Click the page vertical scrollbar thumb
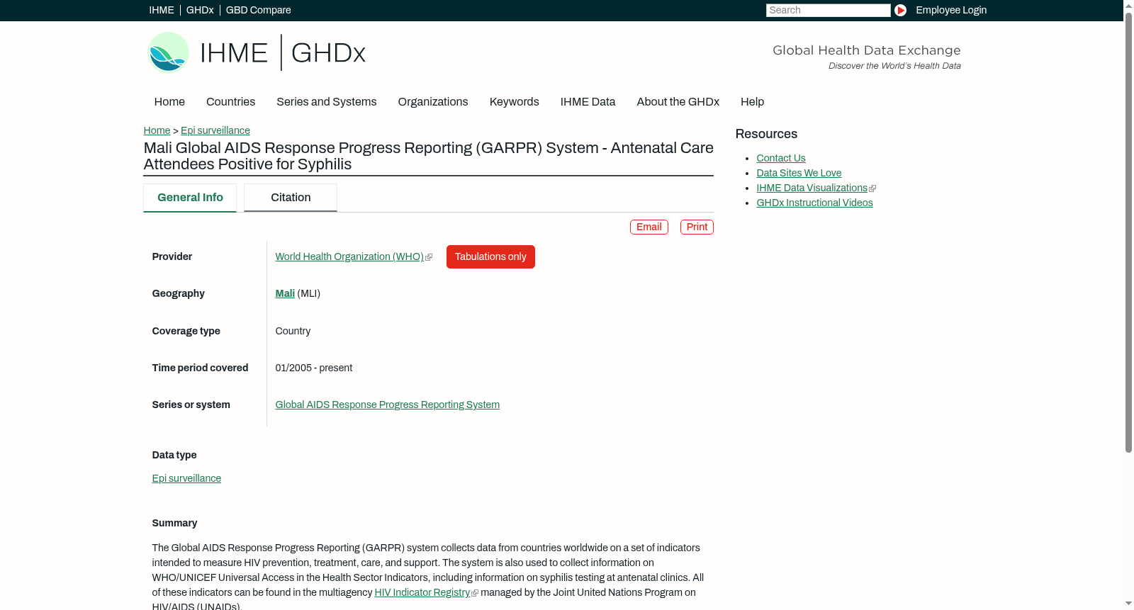Viewport: 1134px width, 610px height. pyautogui.click(x=1128, y=232)
